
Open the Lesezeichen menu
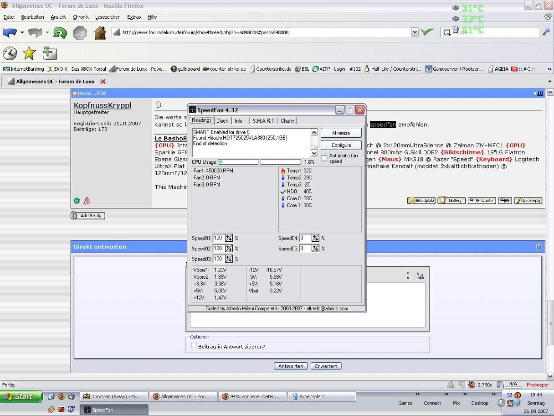point(108,17)
